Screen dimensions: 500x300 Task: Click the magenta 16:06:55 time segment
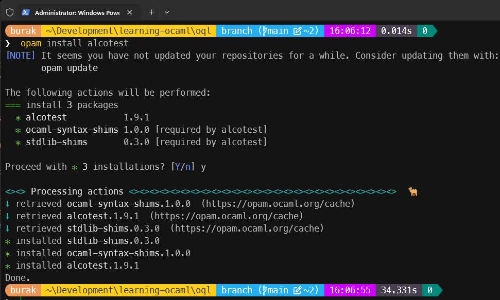(x=350, y=290)
